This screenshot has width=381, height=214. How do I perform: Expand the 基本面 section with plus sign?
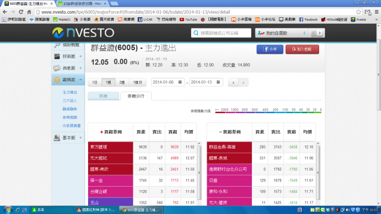point(80,137)
